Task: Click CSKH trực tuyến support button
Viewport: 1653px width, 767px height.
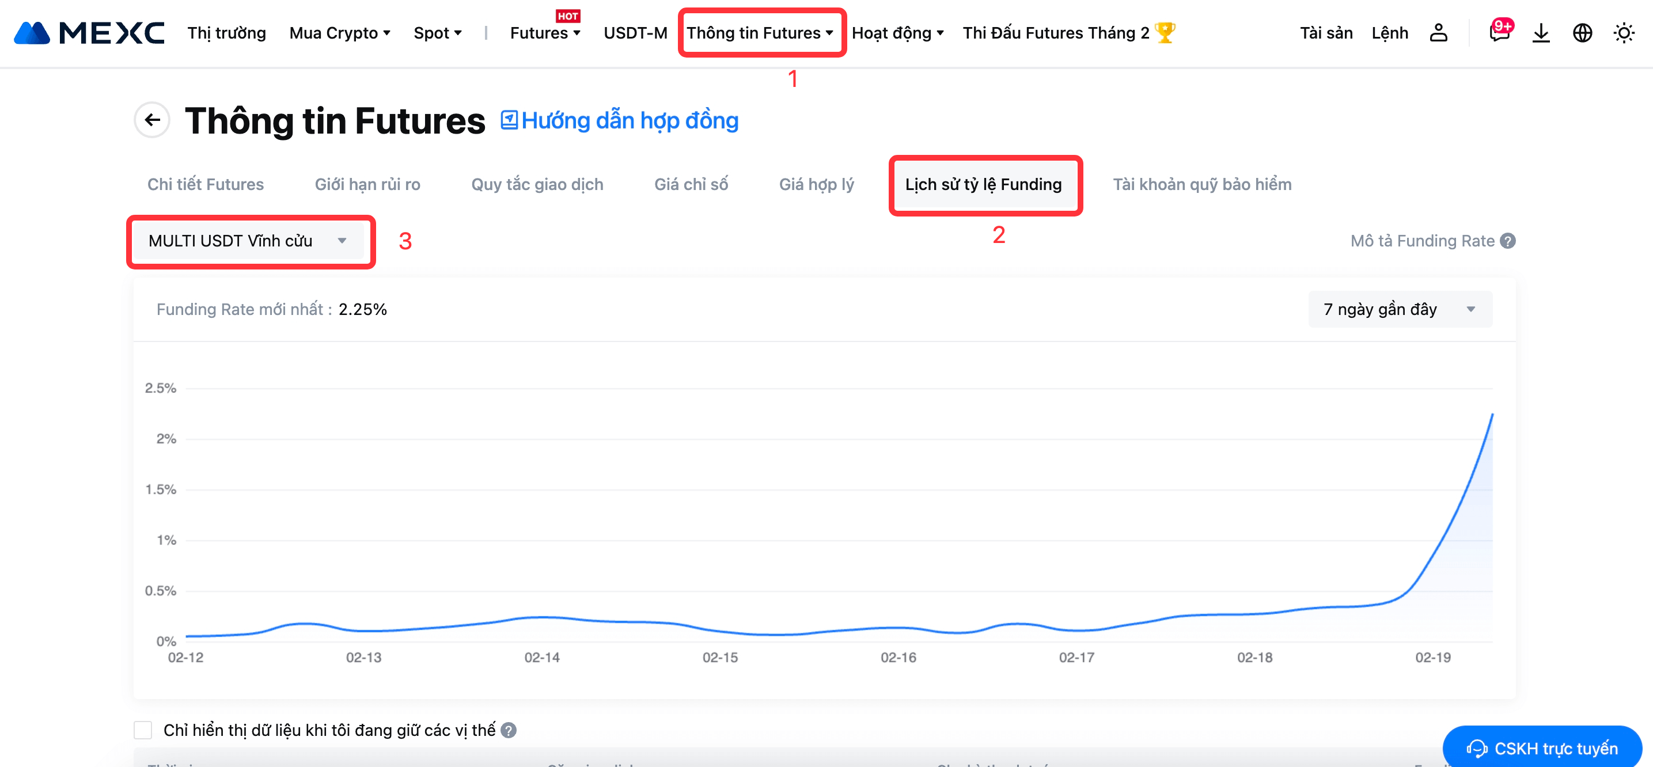Action: tap(1542, 748)
